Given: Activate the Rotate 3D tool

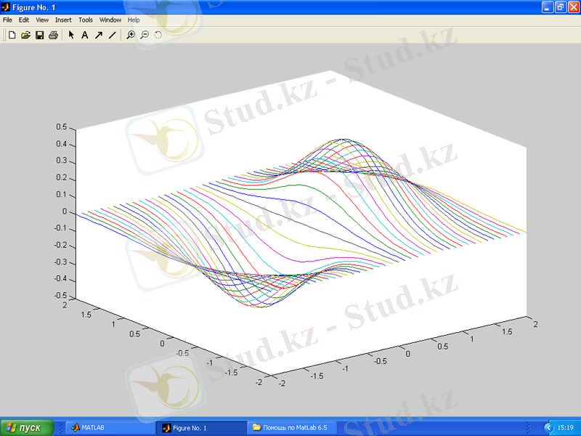Looking at the screenshot, I should pyautogui.click(x=158, y=35).
